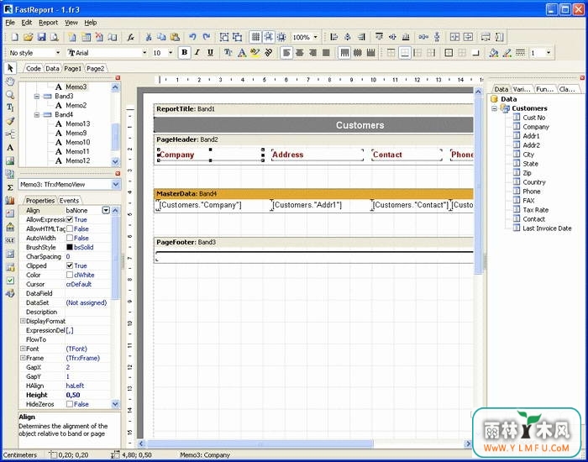Toggle Underline formatting
The image size is (588, 462).
pos(210,52)
